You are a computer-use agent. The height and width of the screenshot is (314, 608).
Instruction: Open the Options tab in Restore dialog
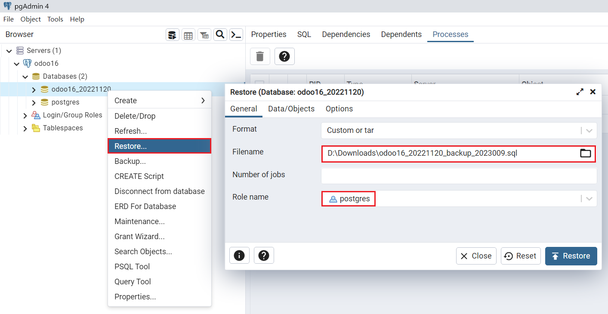(x=339, y=109)
